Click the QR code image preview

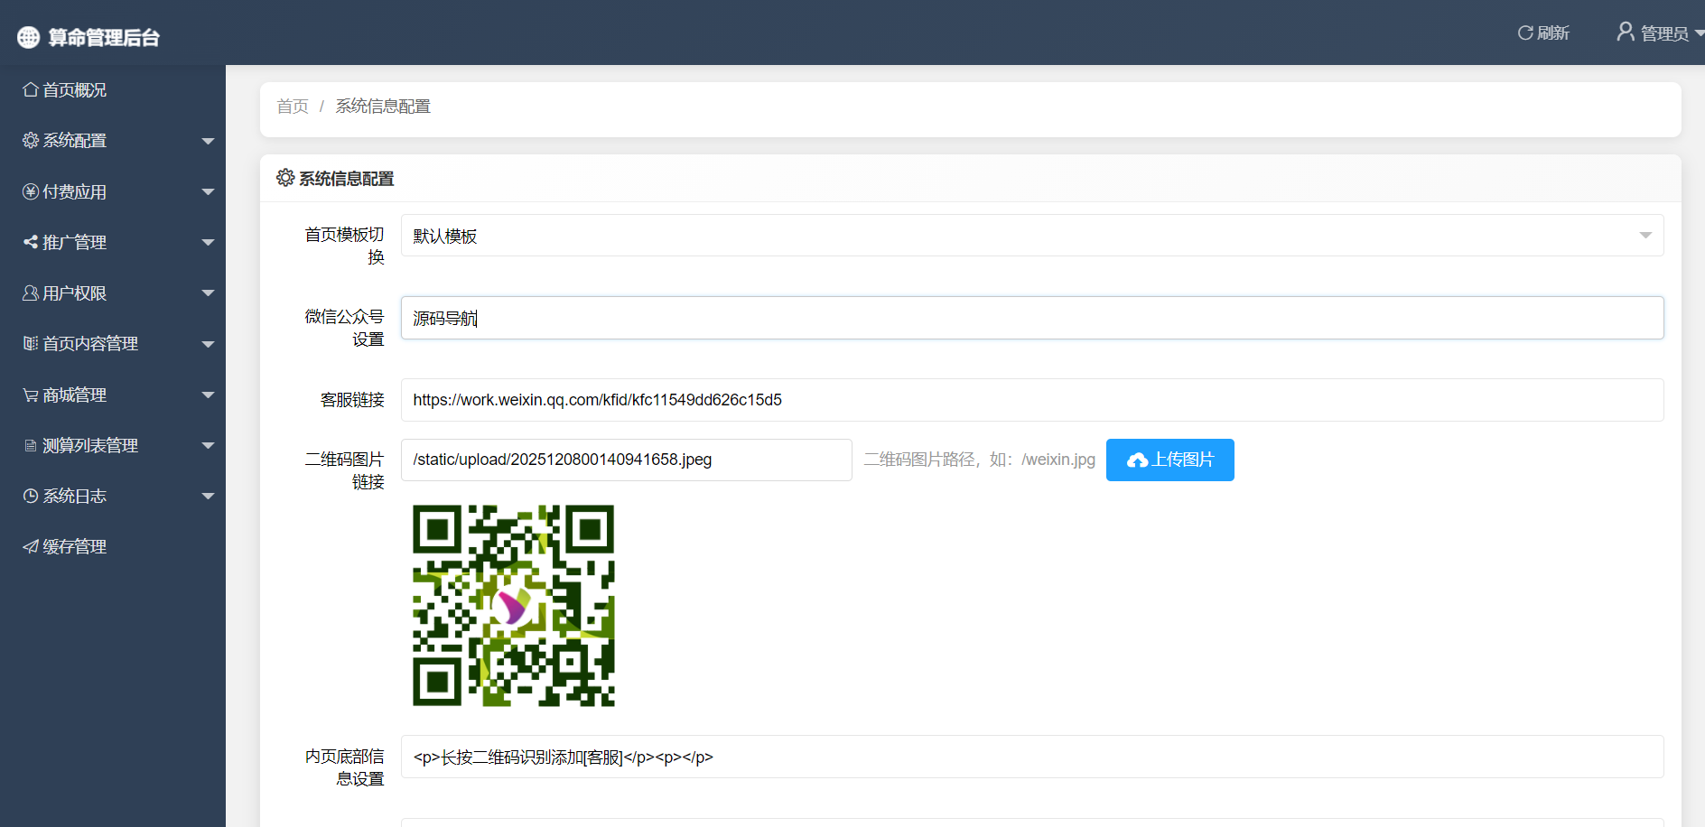(x=513, y=605)
